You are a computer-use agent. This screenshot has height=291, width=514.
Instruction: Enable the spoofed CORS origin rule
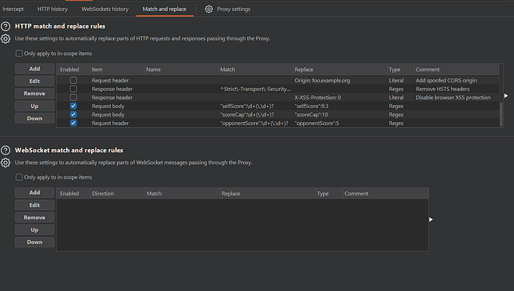click(73, 80)
